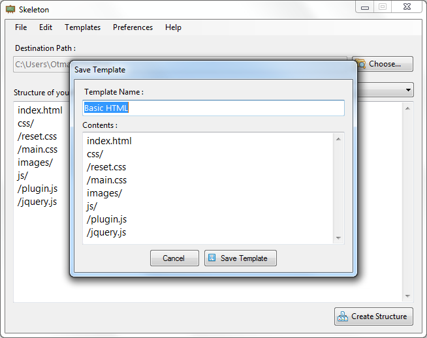Click the Save Template dialog title bar
427x338 pixels.
click(214, 70)
